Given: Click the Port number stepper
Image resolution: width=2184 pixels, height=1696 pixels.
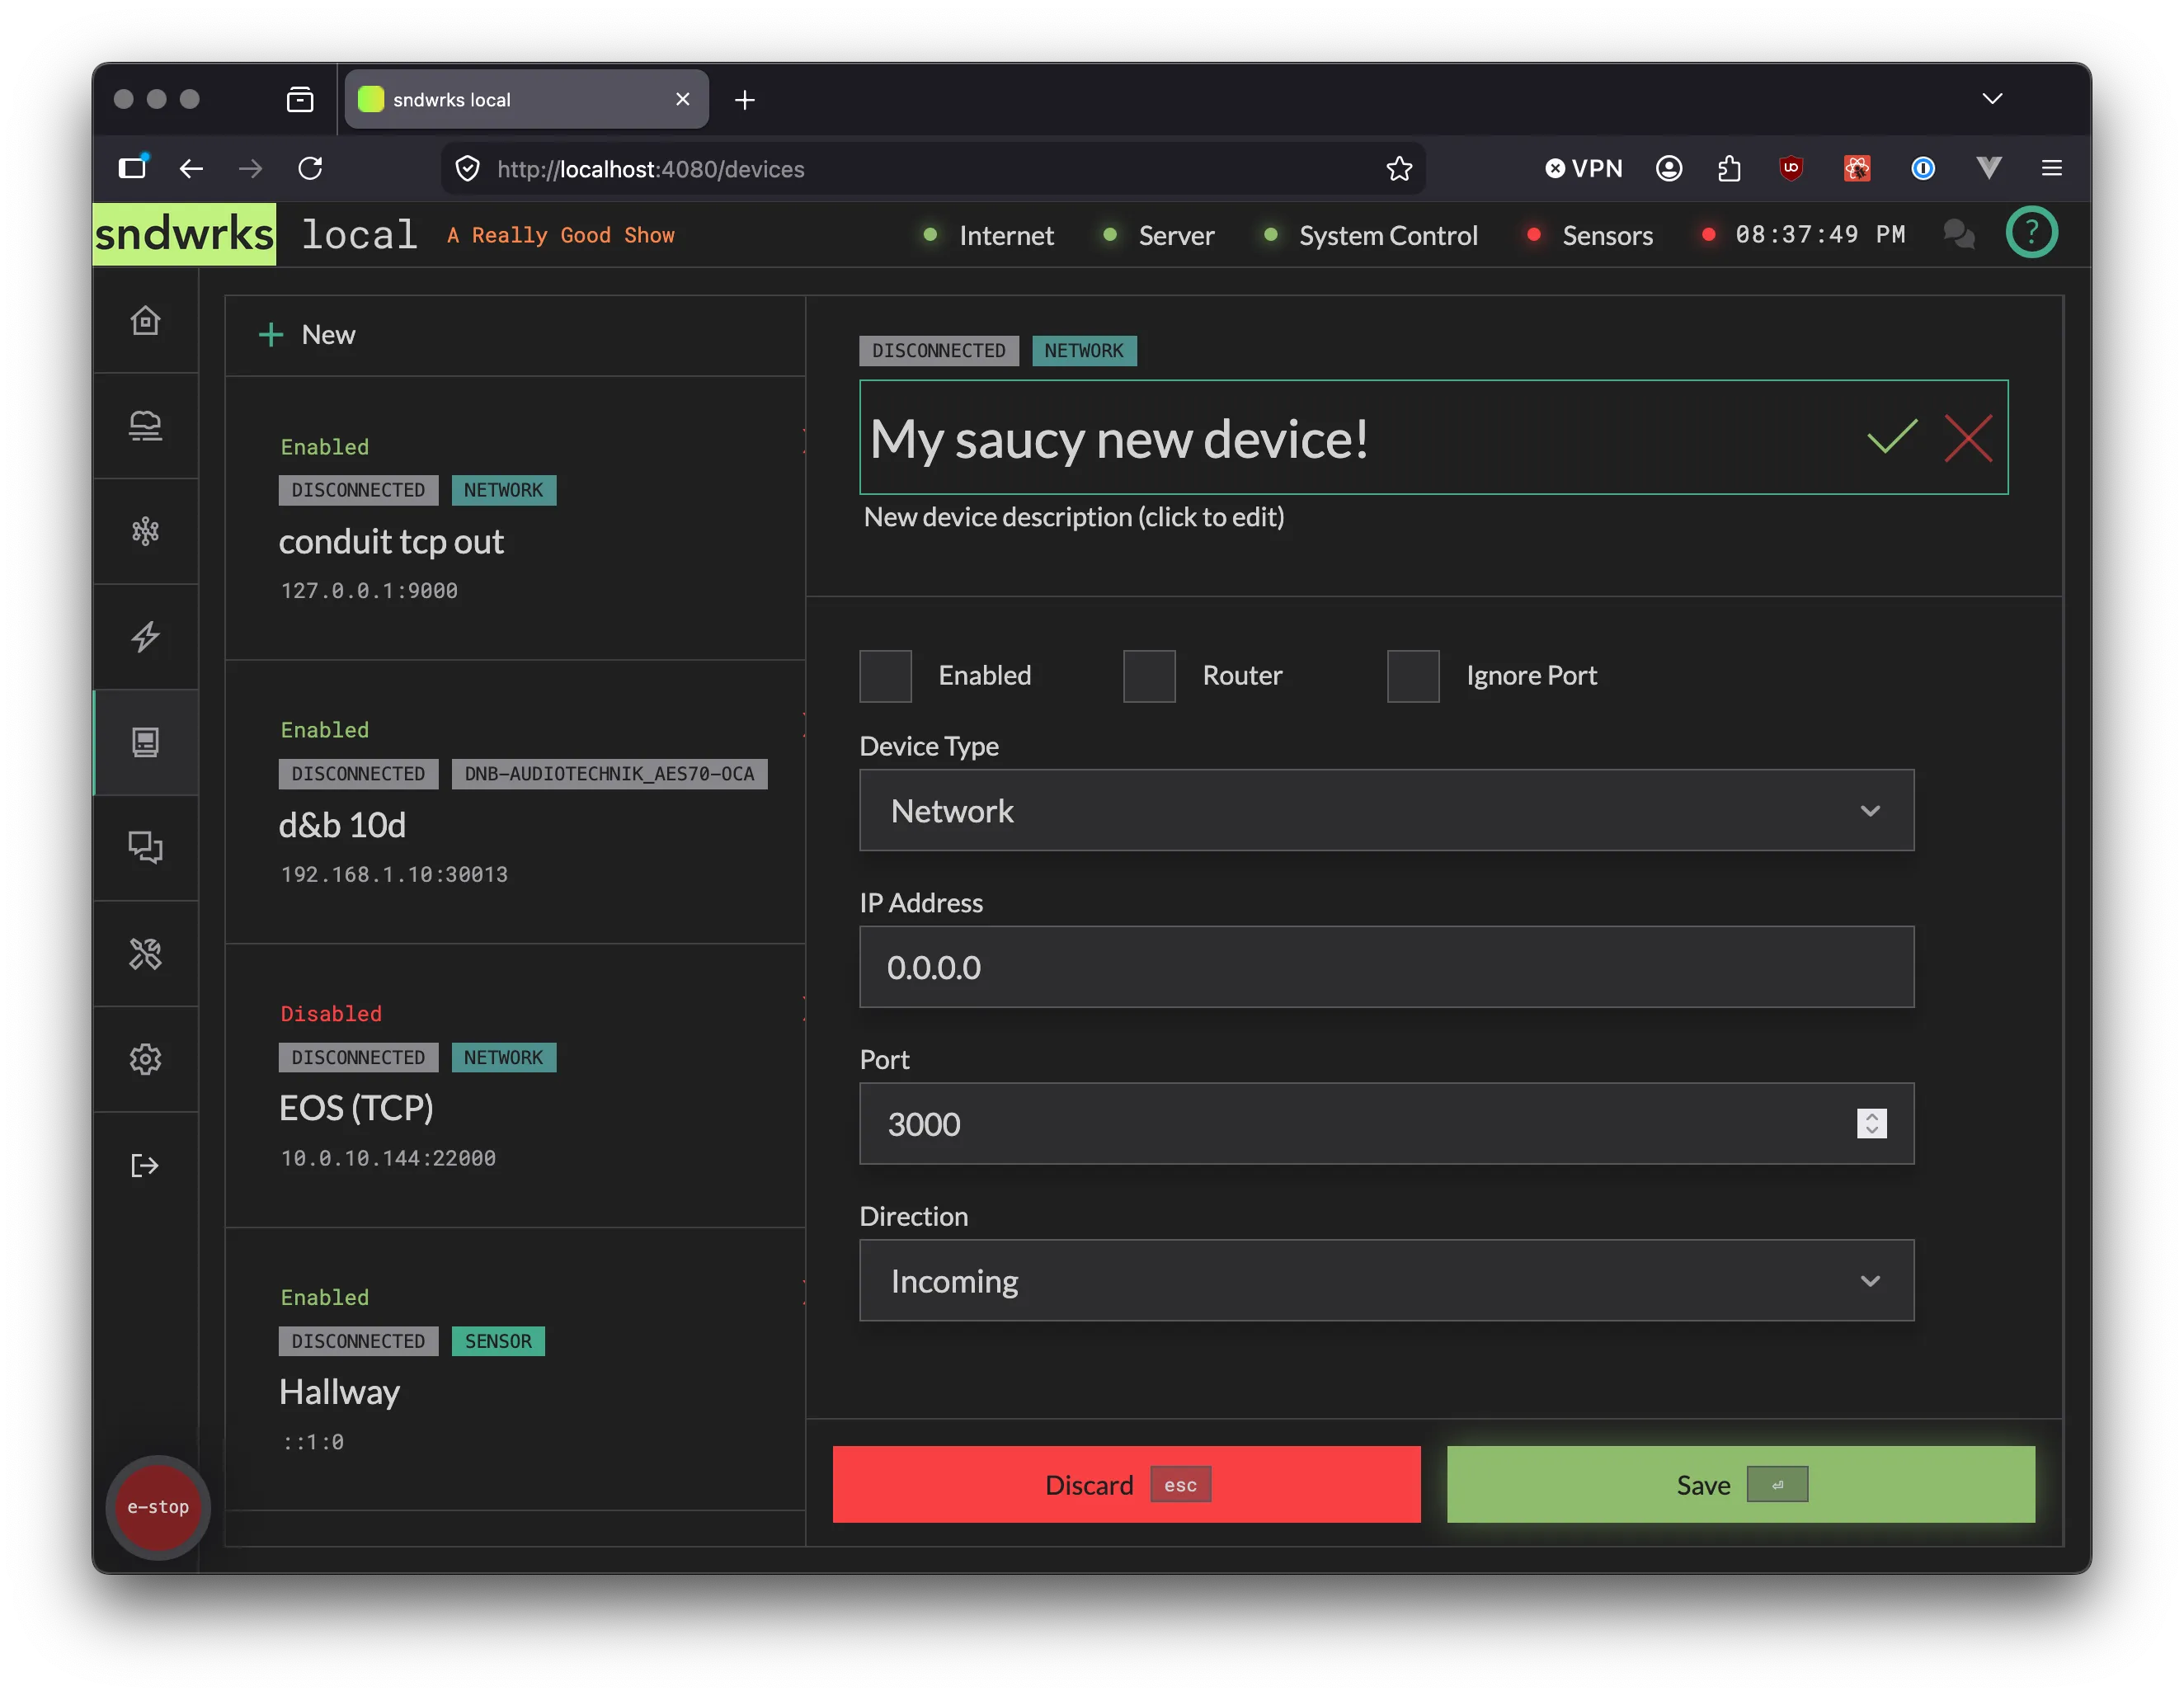Looking at the screenshot, I should point(1871,1124).
